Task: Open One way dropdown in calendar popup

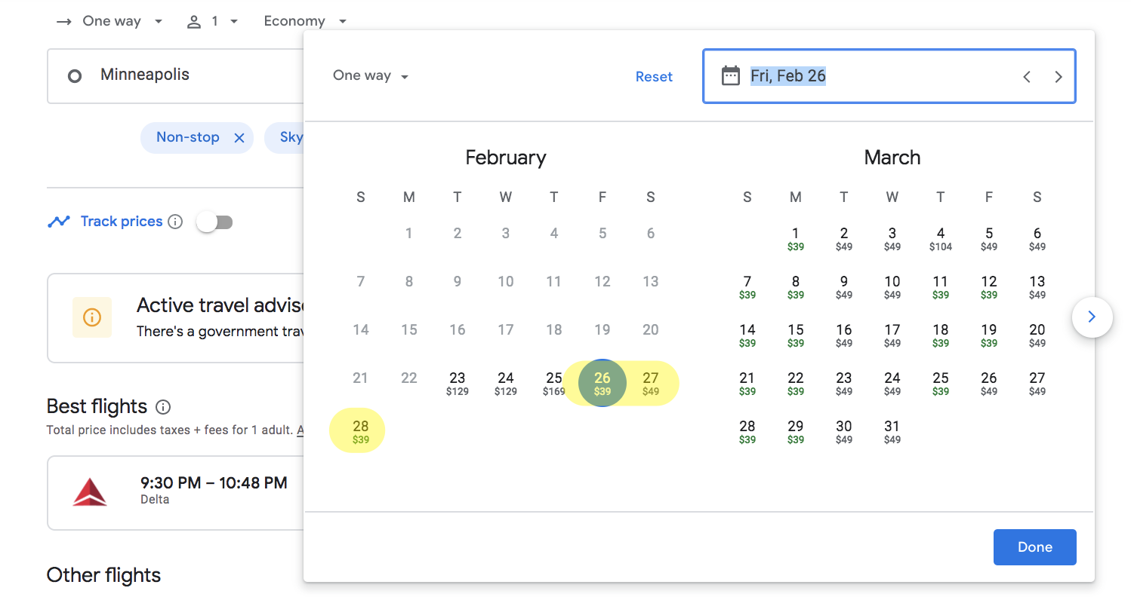Action: (x=371, y=75)
